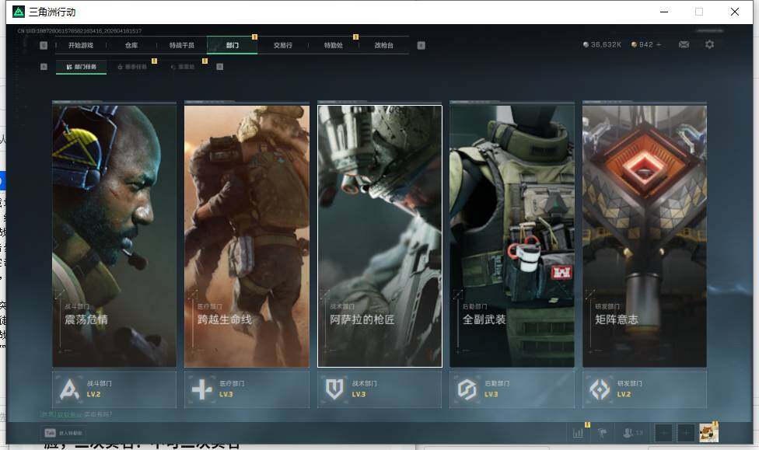Switch to the 仓库 tab

pos(131,46)
